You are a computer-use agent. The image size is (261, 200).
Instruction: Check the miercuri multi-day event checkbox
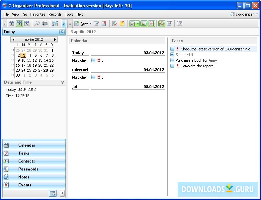coord(93,77)
